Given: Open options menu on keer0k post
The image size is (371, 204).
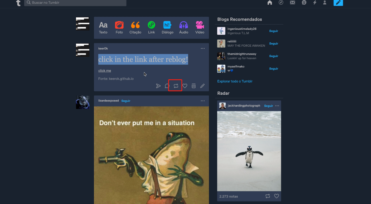Looking at the screenshot, I should (203, 48).
